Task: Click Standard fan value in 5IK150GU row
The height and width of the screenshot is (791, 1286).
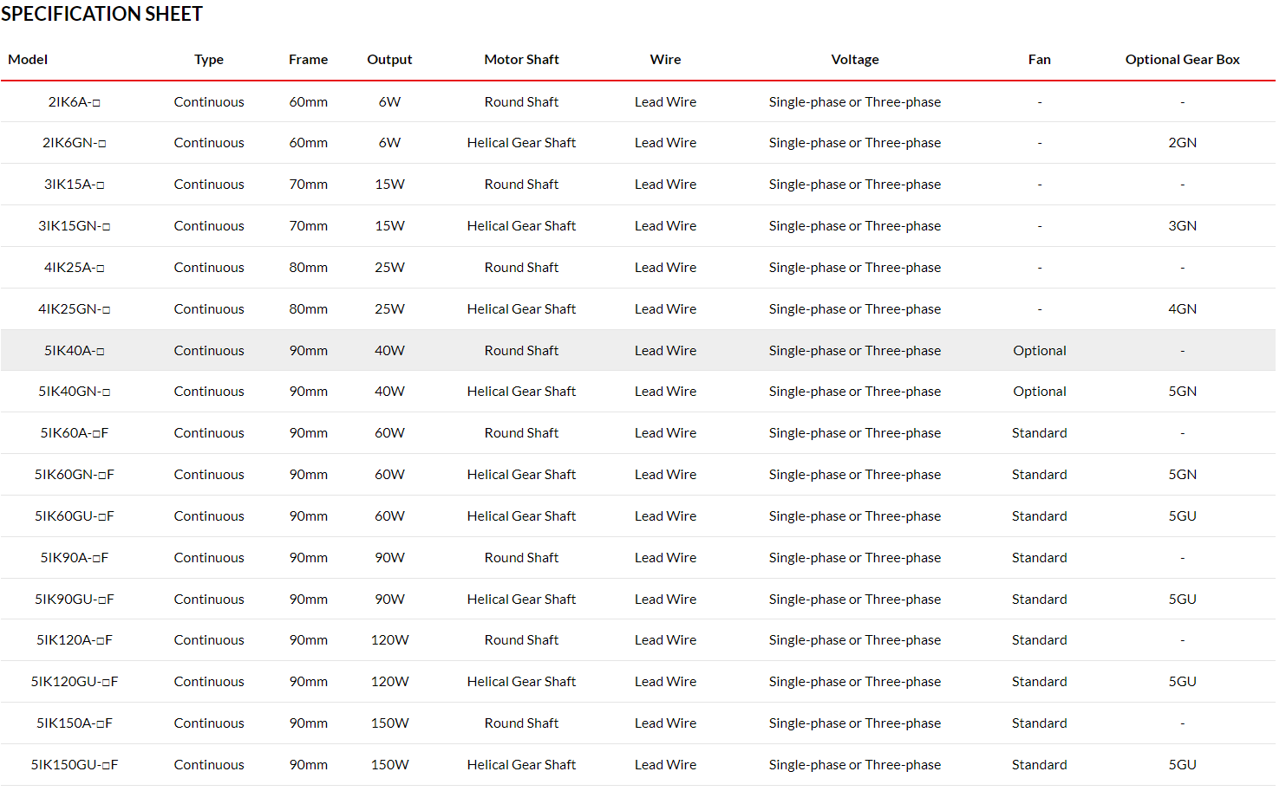Action: click(1040, 765)
